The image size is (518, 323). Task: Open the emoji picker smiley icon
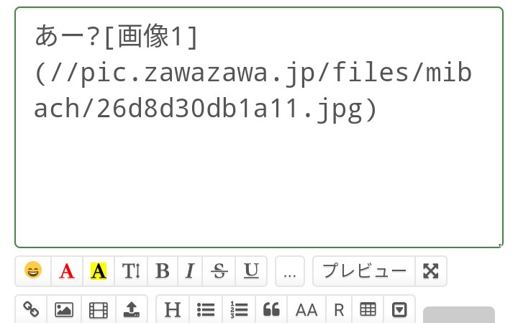click(x=33, y=270)
